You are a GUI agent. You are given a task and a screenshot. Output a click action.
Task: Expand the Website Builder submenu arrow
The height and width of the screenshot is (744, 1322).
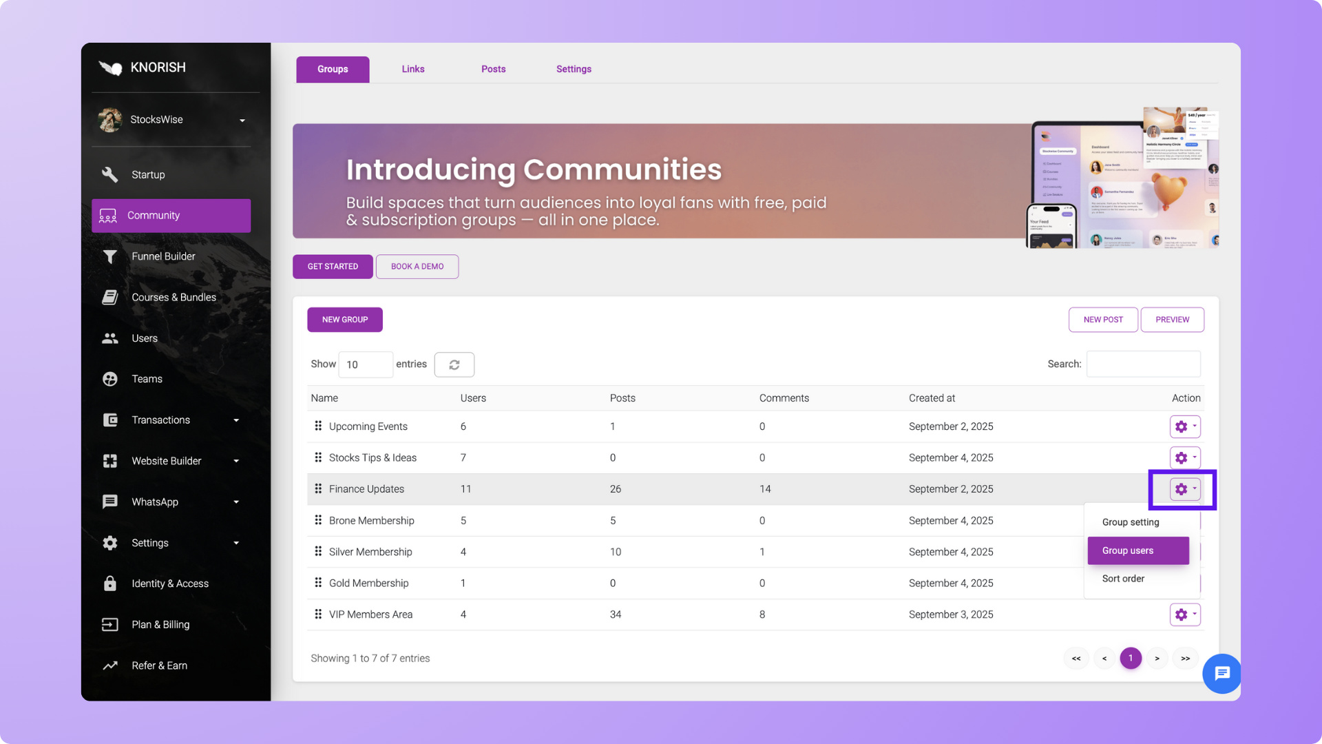coord(236,461)
